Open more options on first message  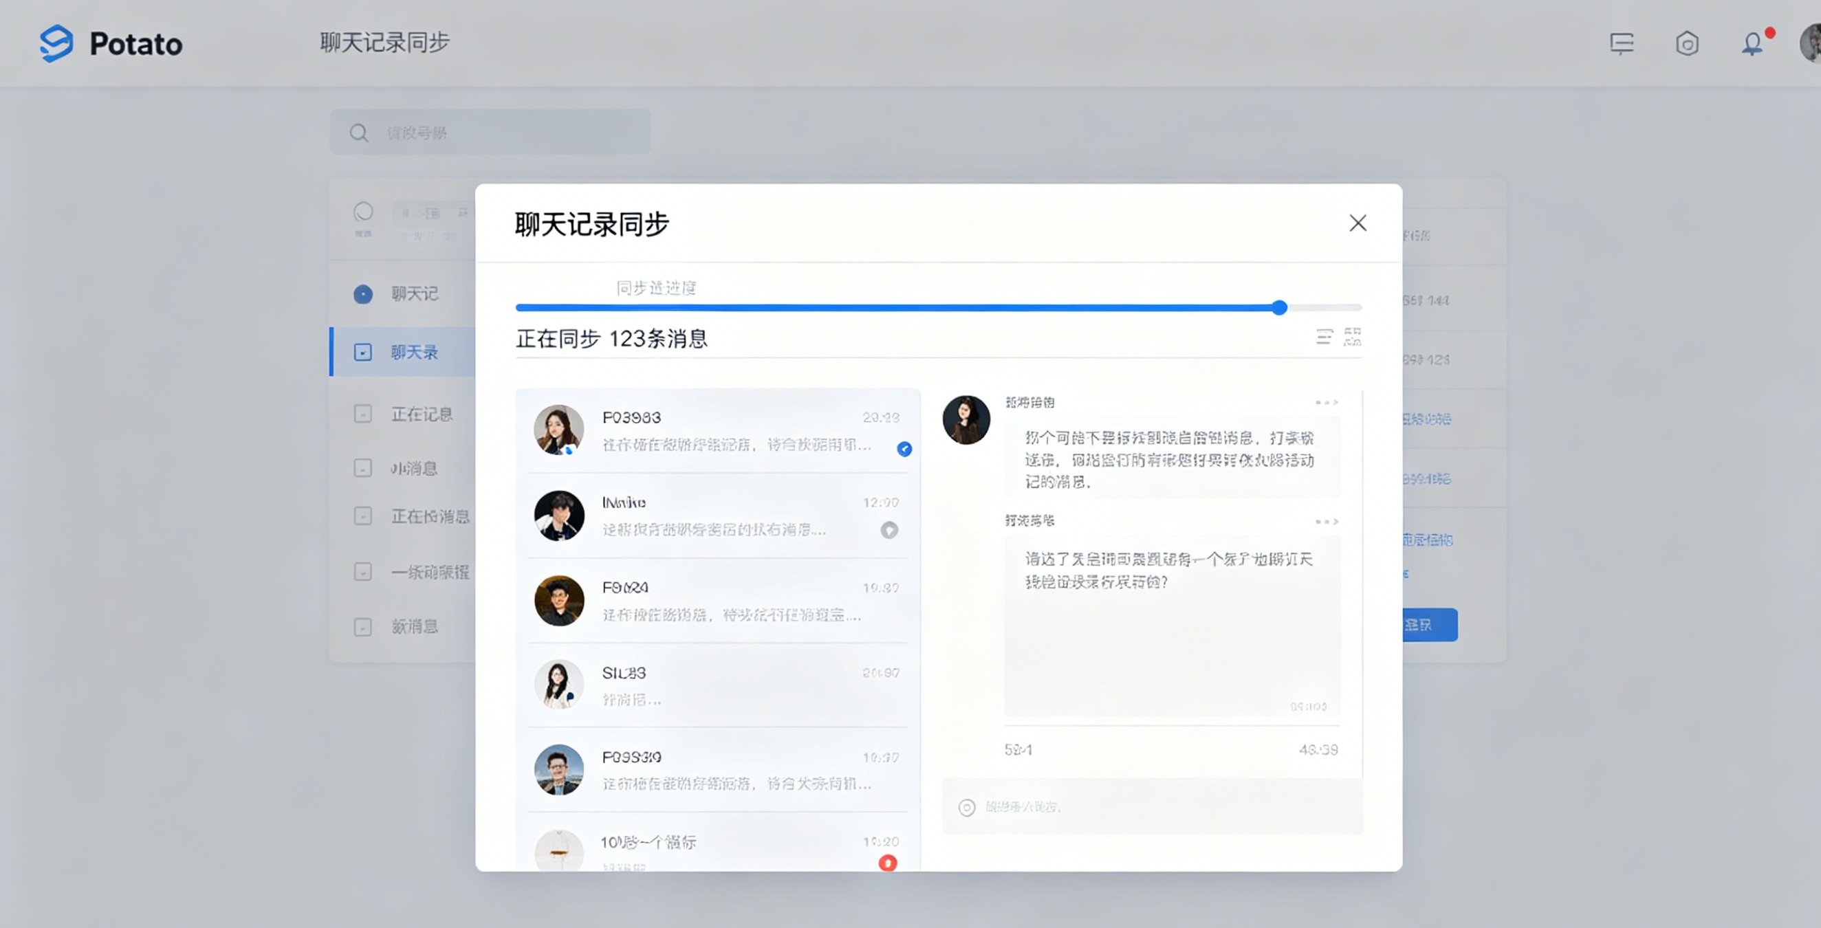[x=1327, y=402]
